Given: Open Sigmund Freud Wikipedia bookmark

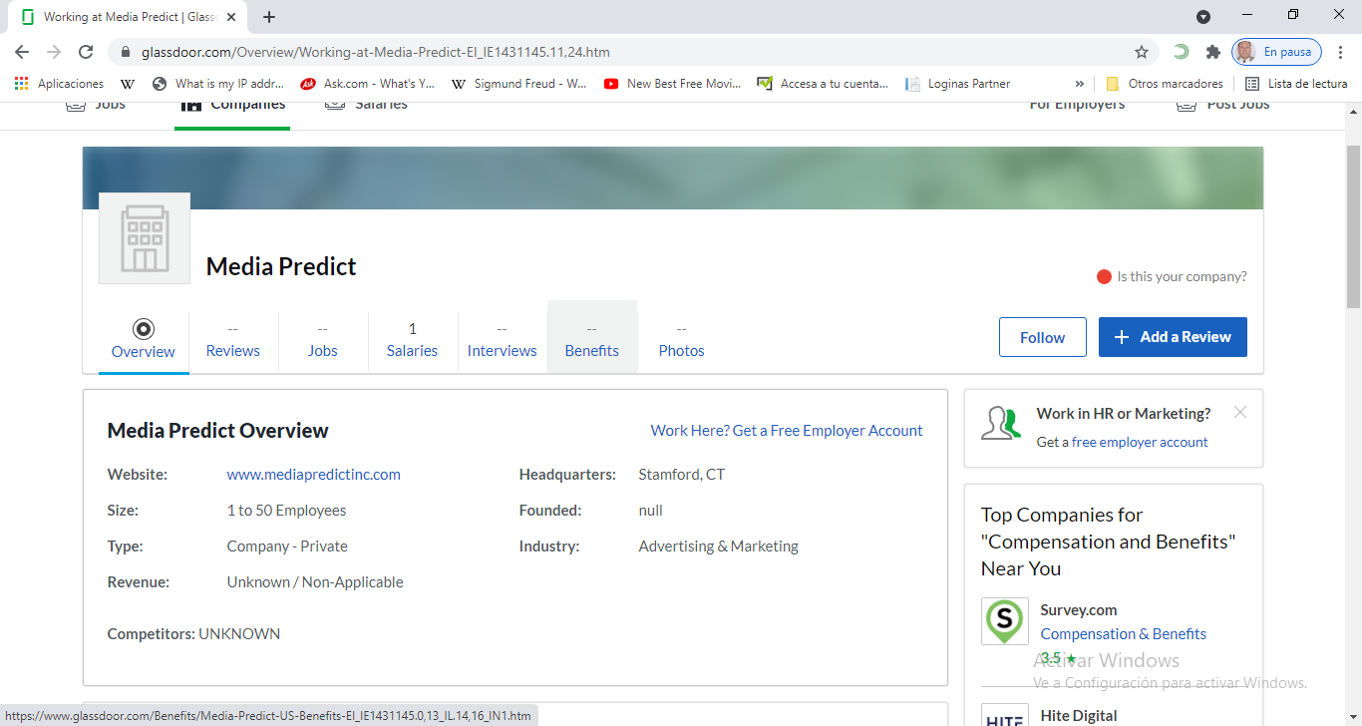Looking at the screenshot, I should (519, 84).
